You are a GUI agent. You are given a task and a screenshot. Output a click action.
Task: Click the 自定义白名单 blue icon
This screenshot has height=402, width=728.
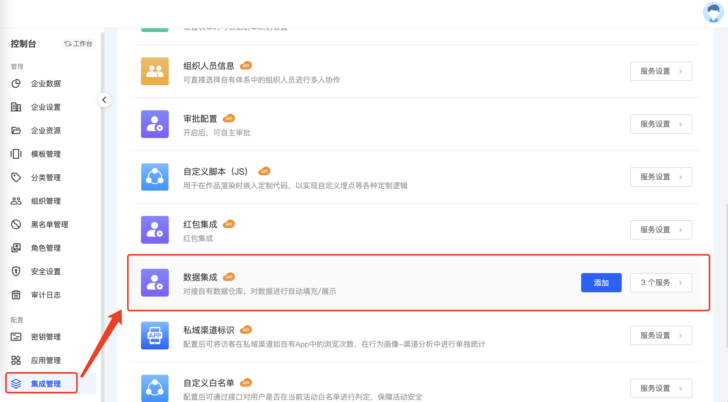click(155, 388)
